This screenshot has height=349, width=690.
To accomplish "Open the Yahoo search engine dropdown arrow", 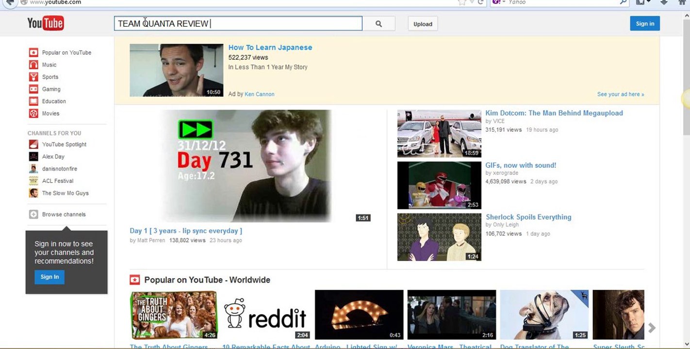I will point(504,2).
